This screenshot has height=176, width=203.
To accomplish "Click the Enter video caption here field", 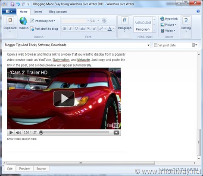I will tap(22, 139).
